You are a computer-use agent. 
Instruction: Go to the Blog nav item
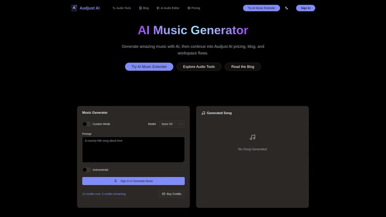pyautogui.click(x=144, y=8)
